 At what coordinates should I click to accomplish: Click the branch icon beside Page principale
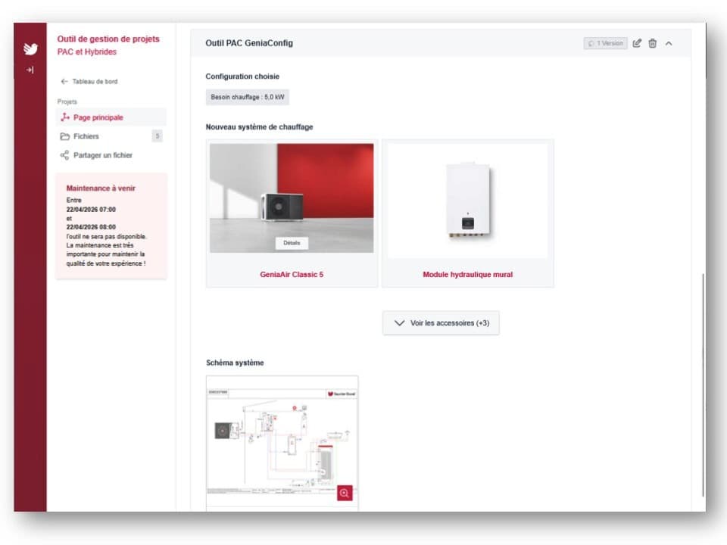[65, 117]
